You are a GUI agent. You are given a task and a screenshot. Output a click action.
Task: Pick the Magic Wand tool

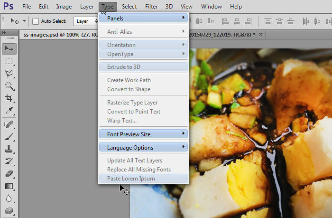pyautogui.click(x=9, y=86)
